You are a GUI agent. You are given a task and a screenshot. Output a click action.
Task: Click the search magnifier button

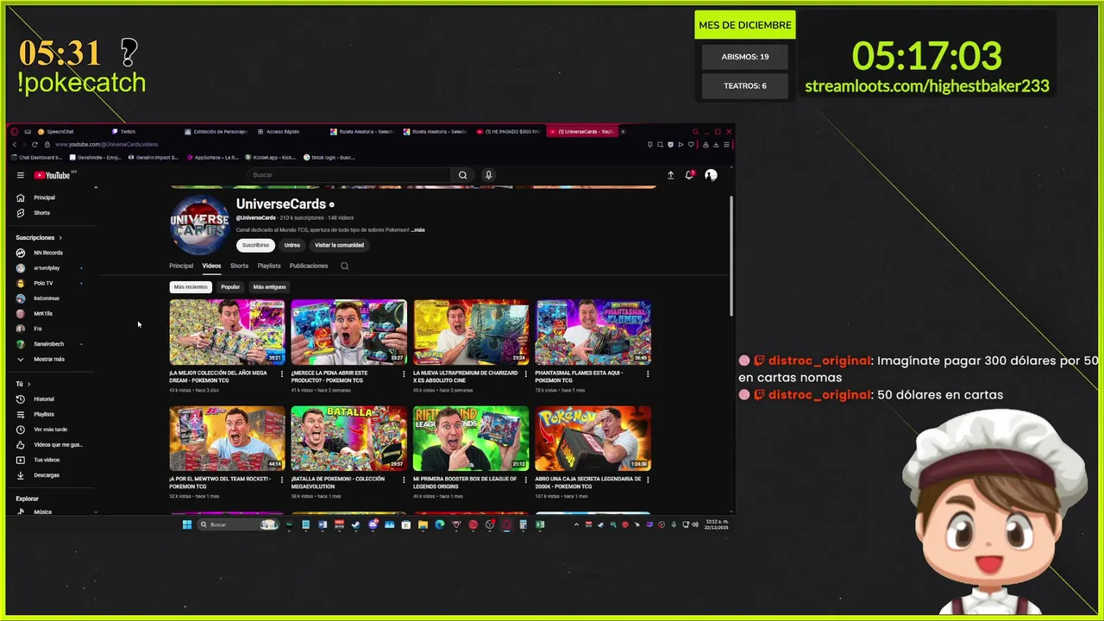point(463,175)
